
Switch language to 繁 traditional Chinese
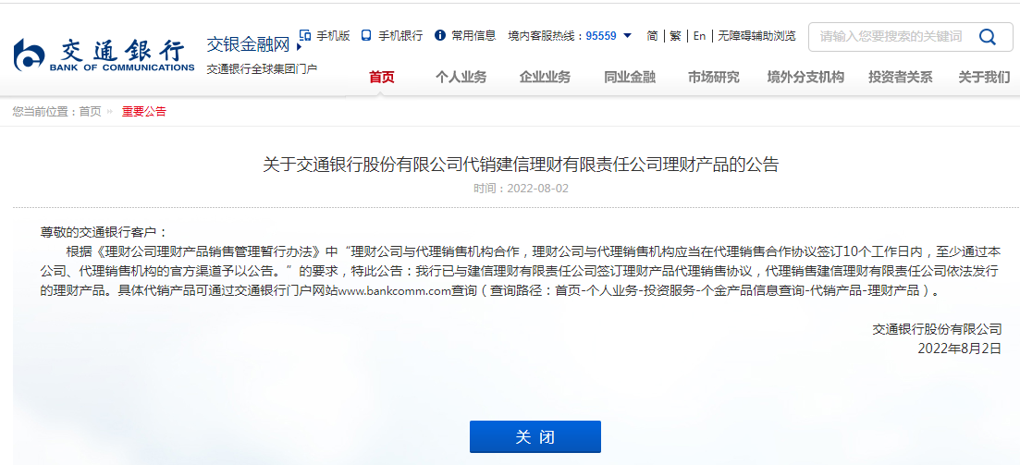(675, 36)
